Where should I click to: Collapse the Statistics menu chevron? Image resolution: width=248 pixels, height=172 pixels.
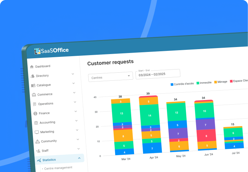(x=79, y=158)
